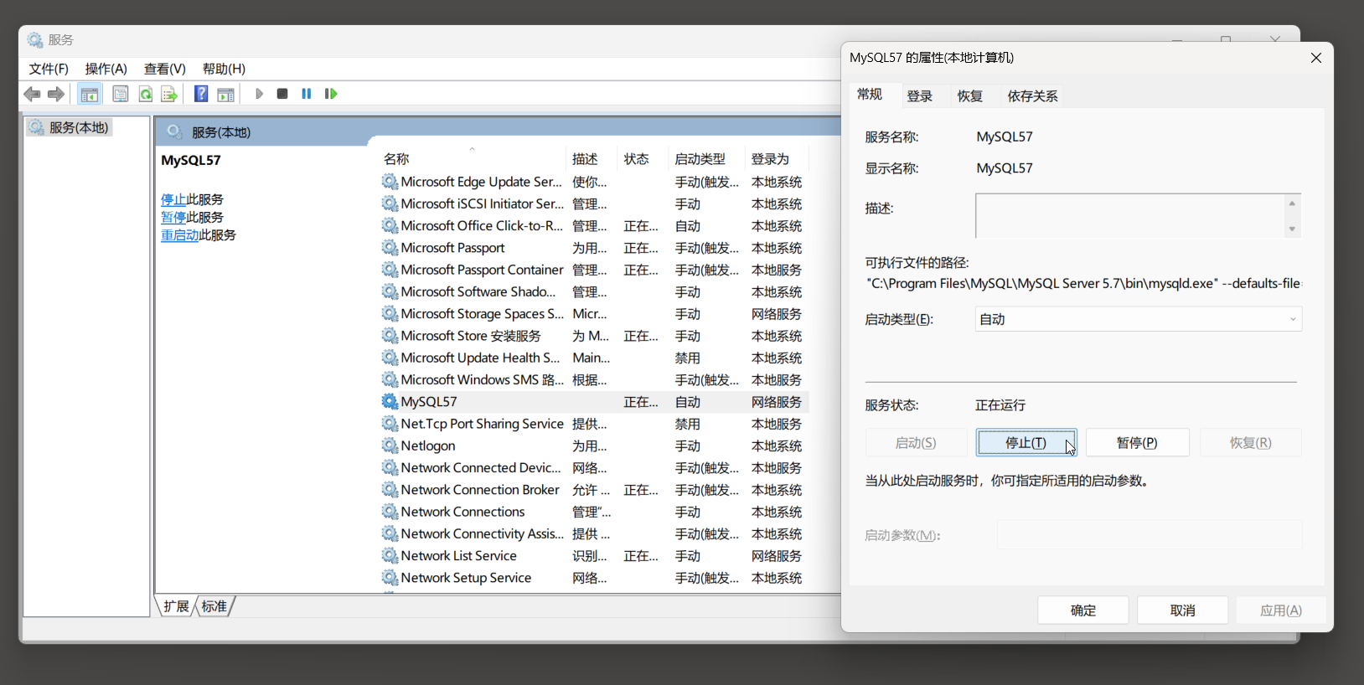This screenshot has height=685, width=1364.
Task: Click the gear icon of the MySQL57 row
Action: (x=390, y=402)
